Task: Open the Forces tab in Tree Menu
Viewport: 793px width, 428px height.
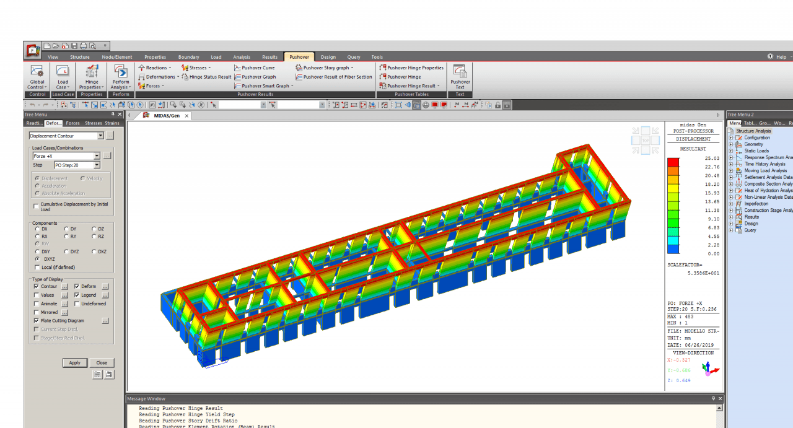Action: 72,123
